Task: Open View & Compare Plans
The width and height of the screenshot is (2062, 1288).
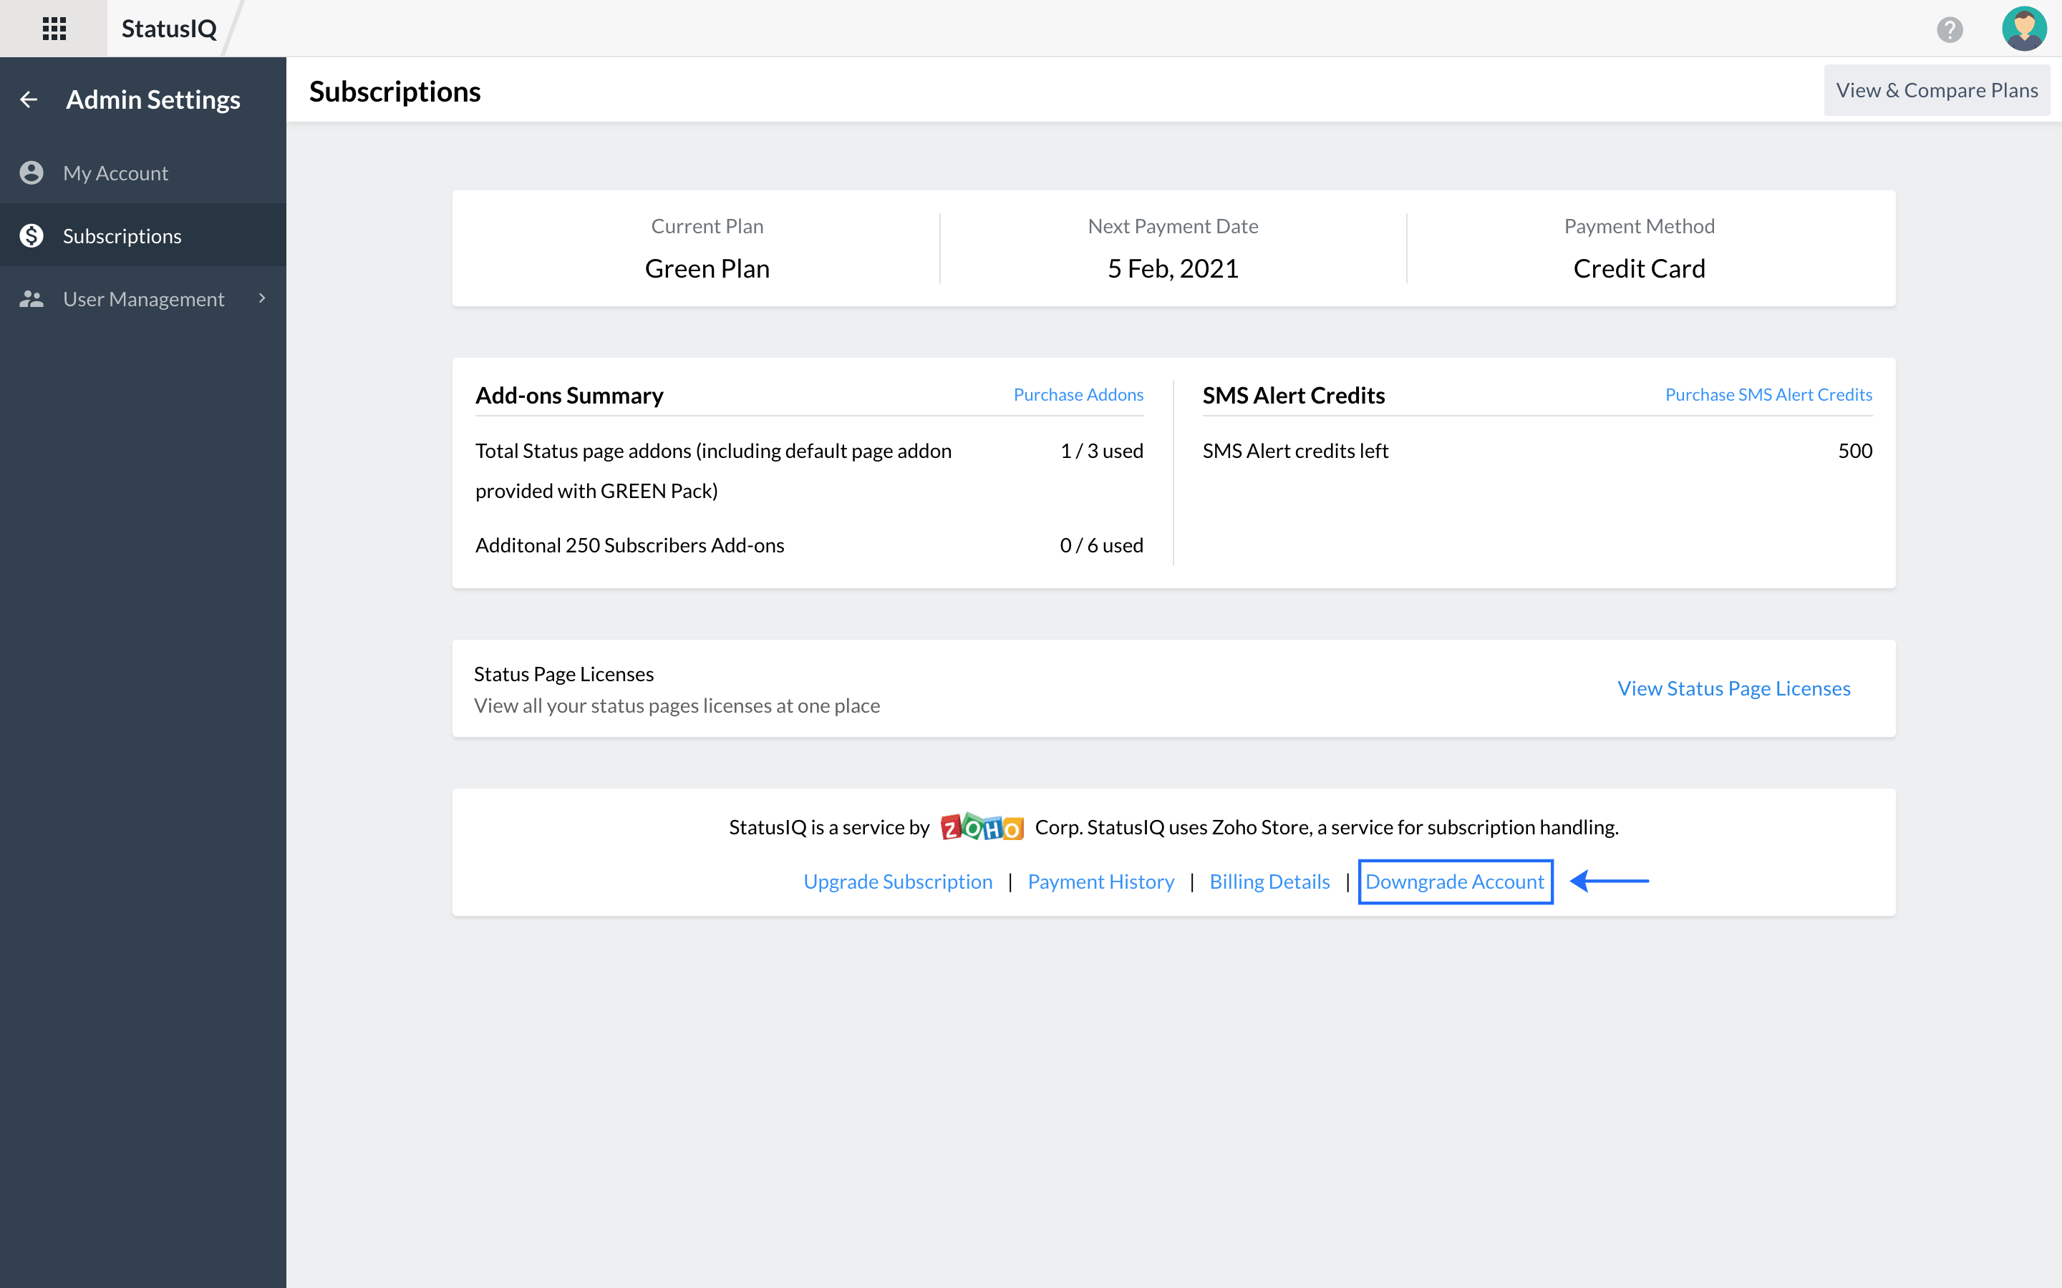Action: (1937, 89)
